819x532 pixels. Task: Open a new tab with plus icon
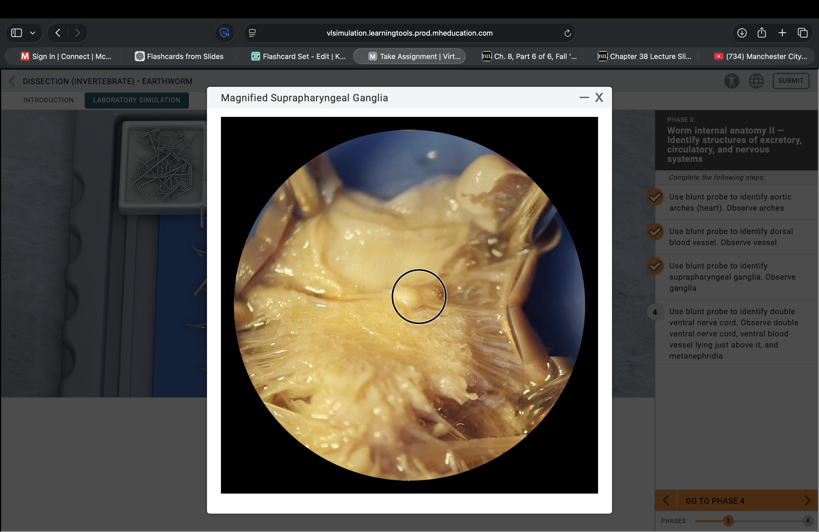(x=782, y=33)
